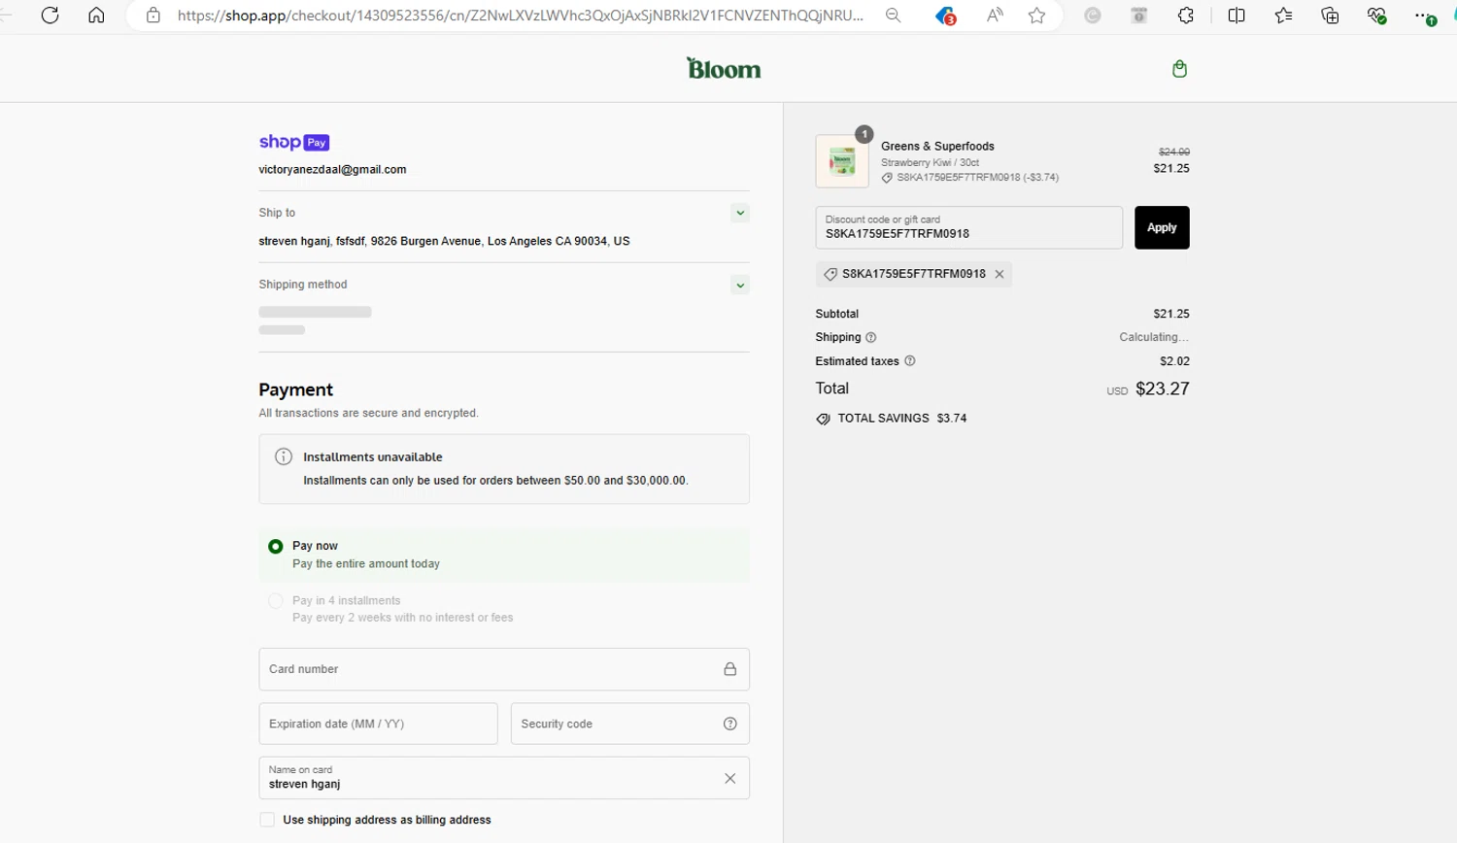Click the discount tag icon under product name
Image resolution: width=1457 pixels, height=843 pixels.
(x=887, y=178)
